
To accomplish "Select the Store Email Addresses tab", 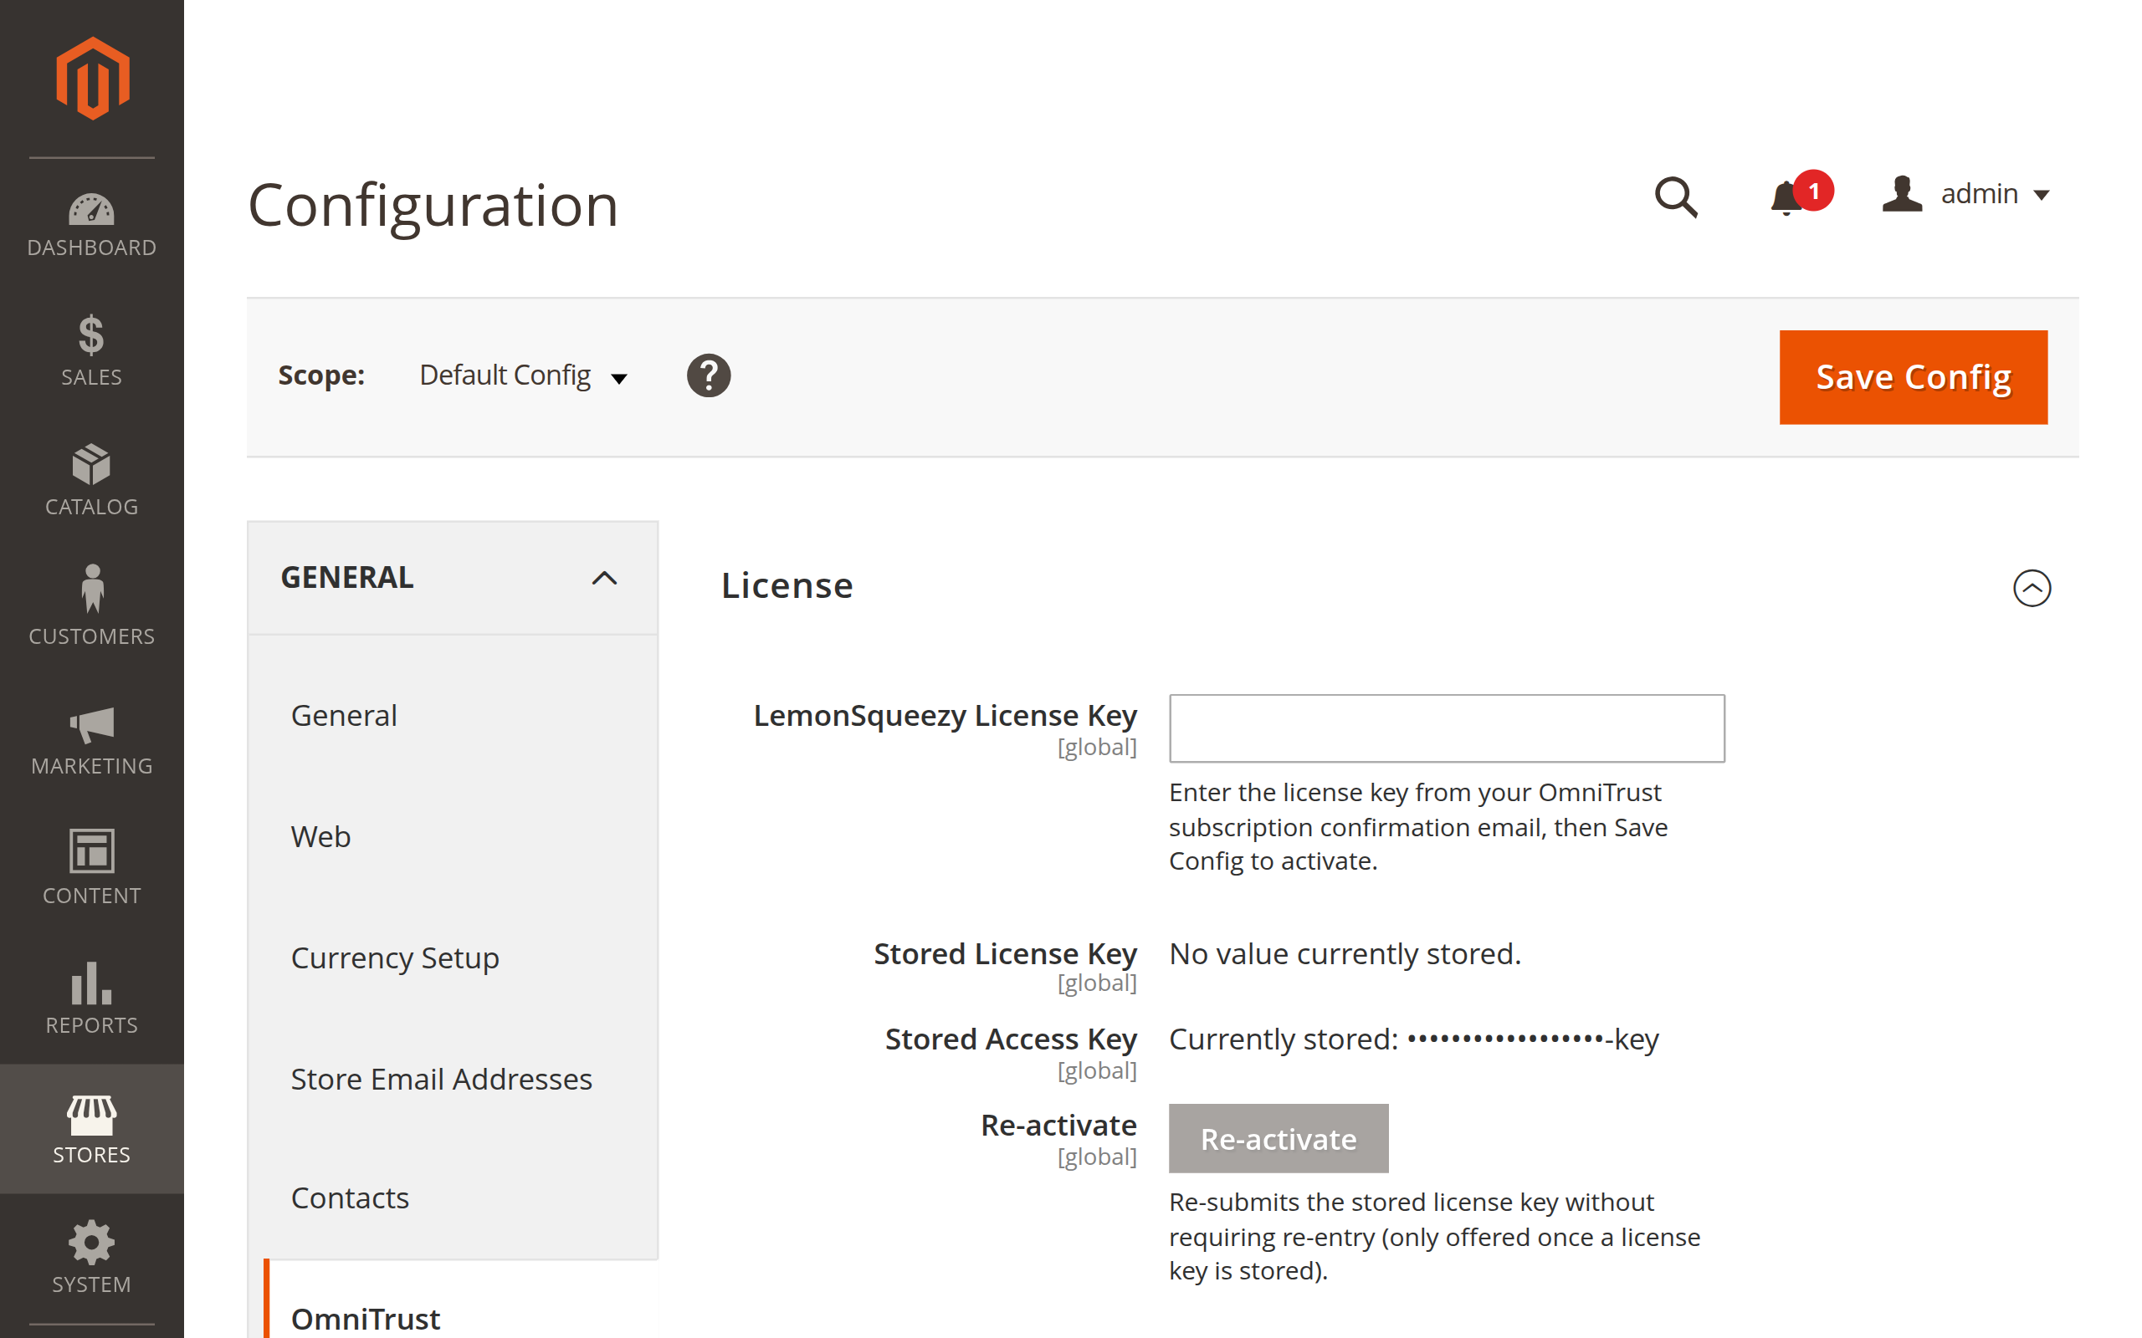I will point(453,1079).
